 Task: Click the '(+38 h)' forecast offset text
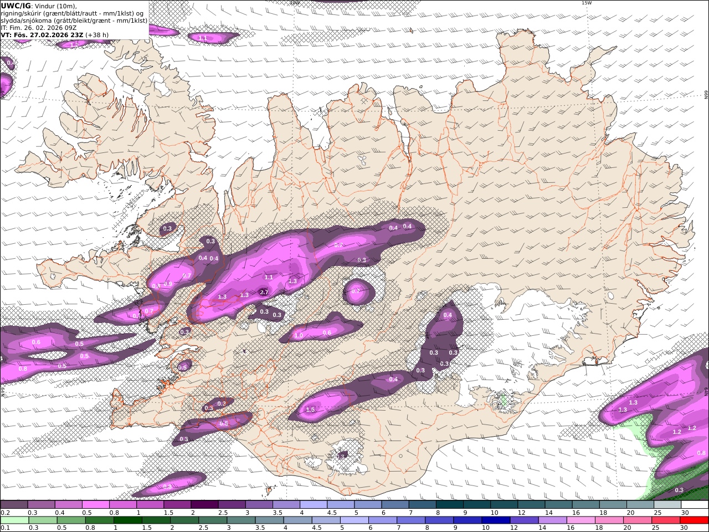click(97, 35)
